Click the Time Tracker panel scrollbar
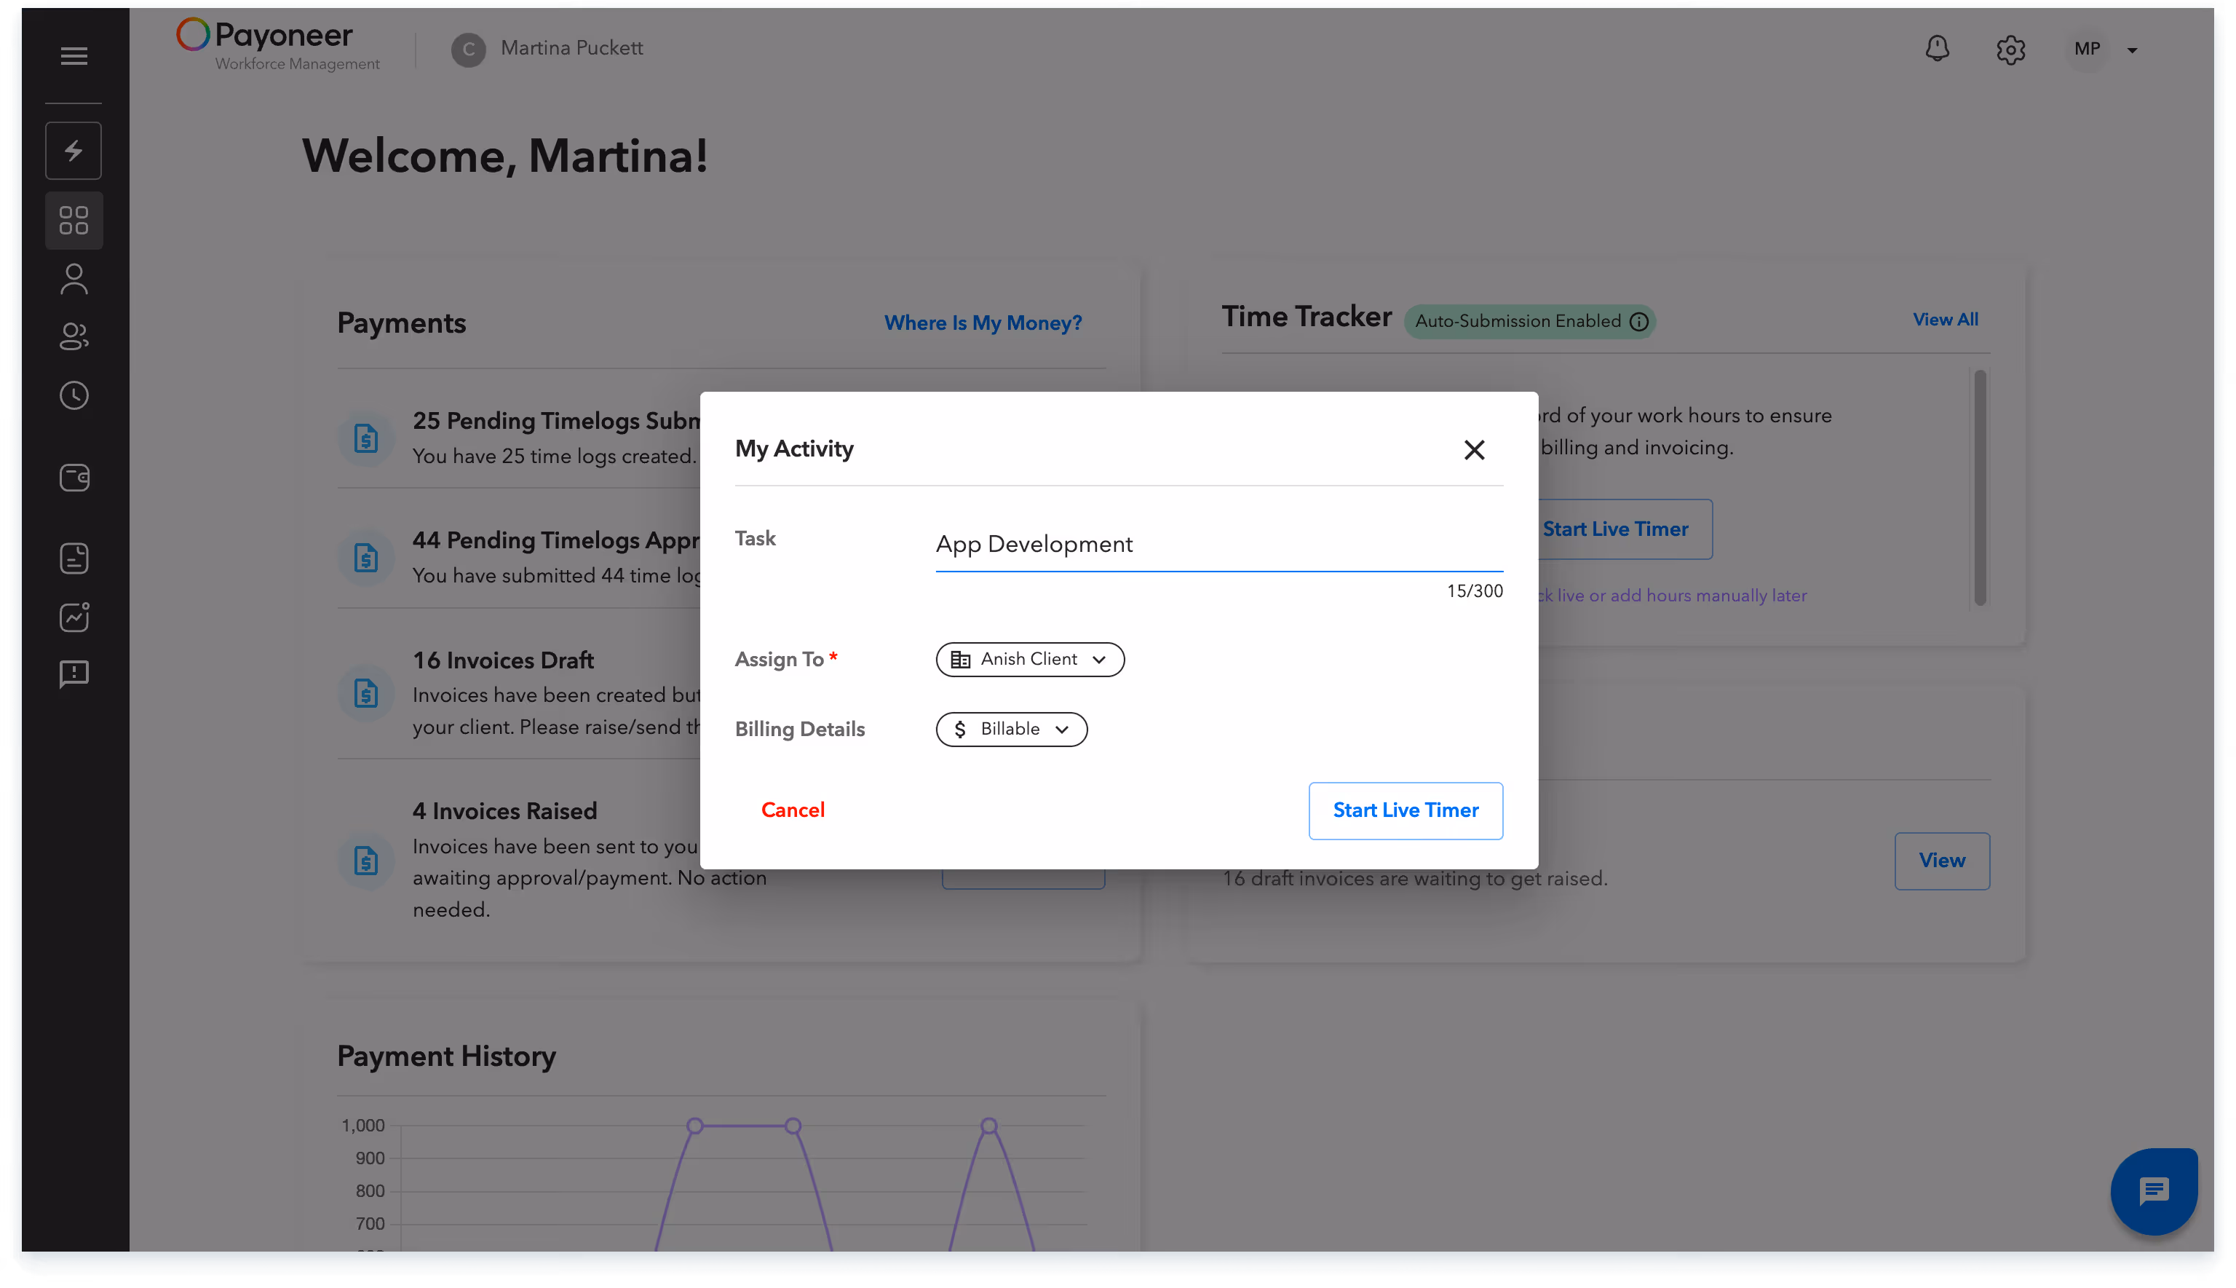The image size is (2236, 1288). point(1980,489)
